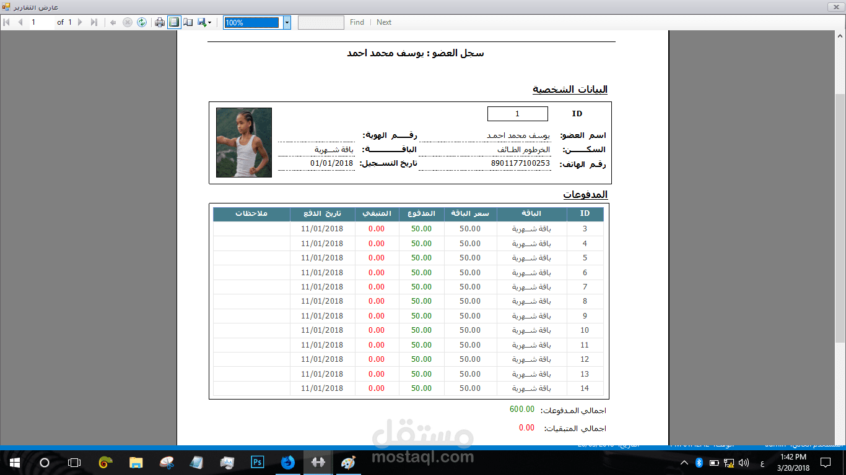This screenshot has width=846, height=475.
Task: Switch to gym dumbbell app on taskbar
Action: click(318, 462)
